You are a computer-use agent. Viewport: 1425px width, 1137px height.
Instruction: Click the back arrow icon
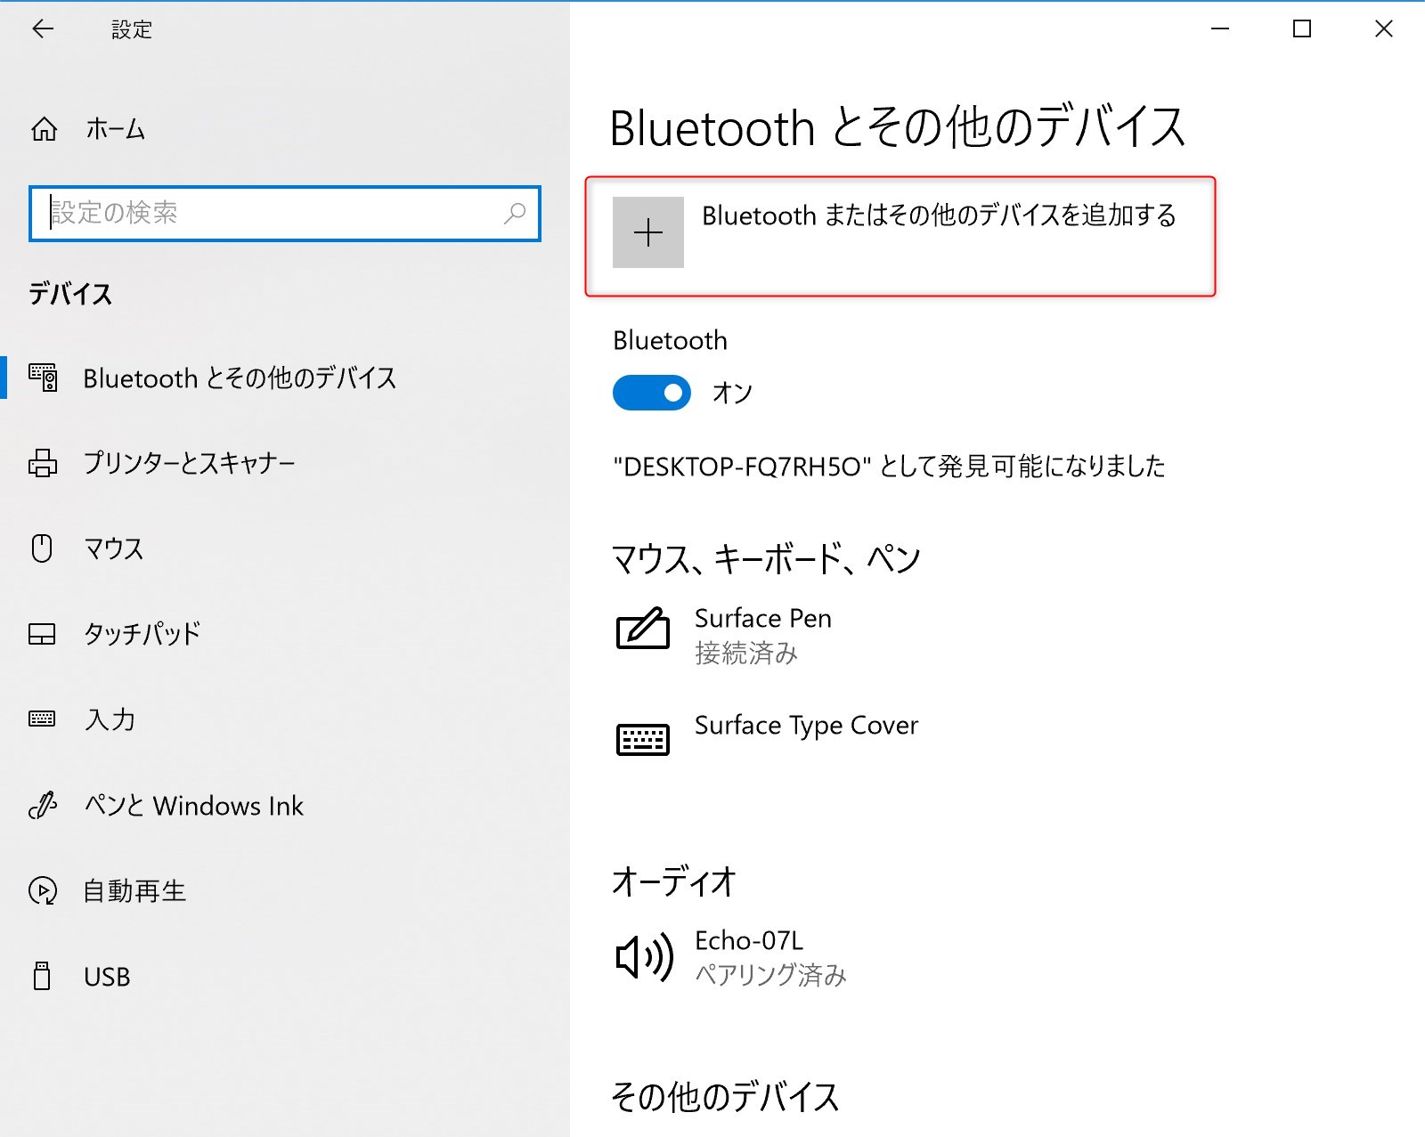tap(43, 28)
